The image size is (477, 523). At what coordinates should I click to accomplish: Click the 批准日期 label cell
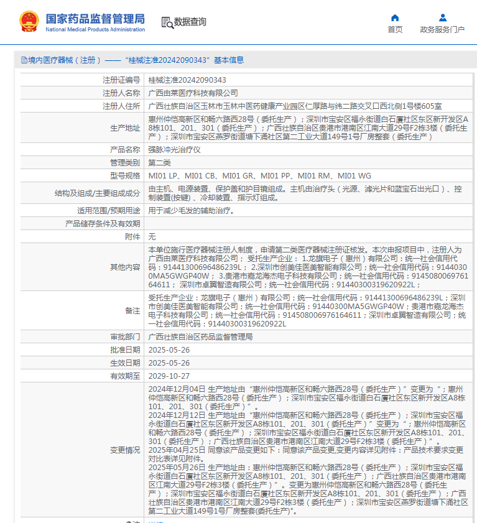[82, 350]
